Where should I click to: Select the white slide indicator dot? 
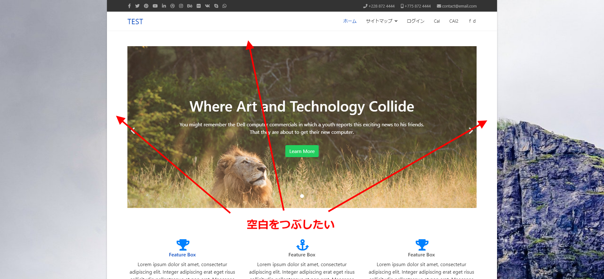coord(302,196)
